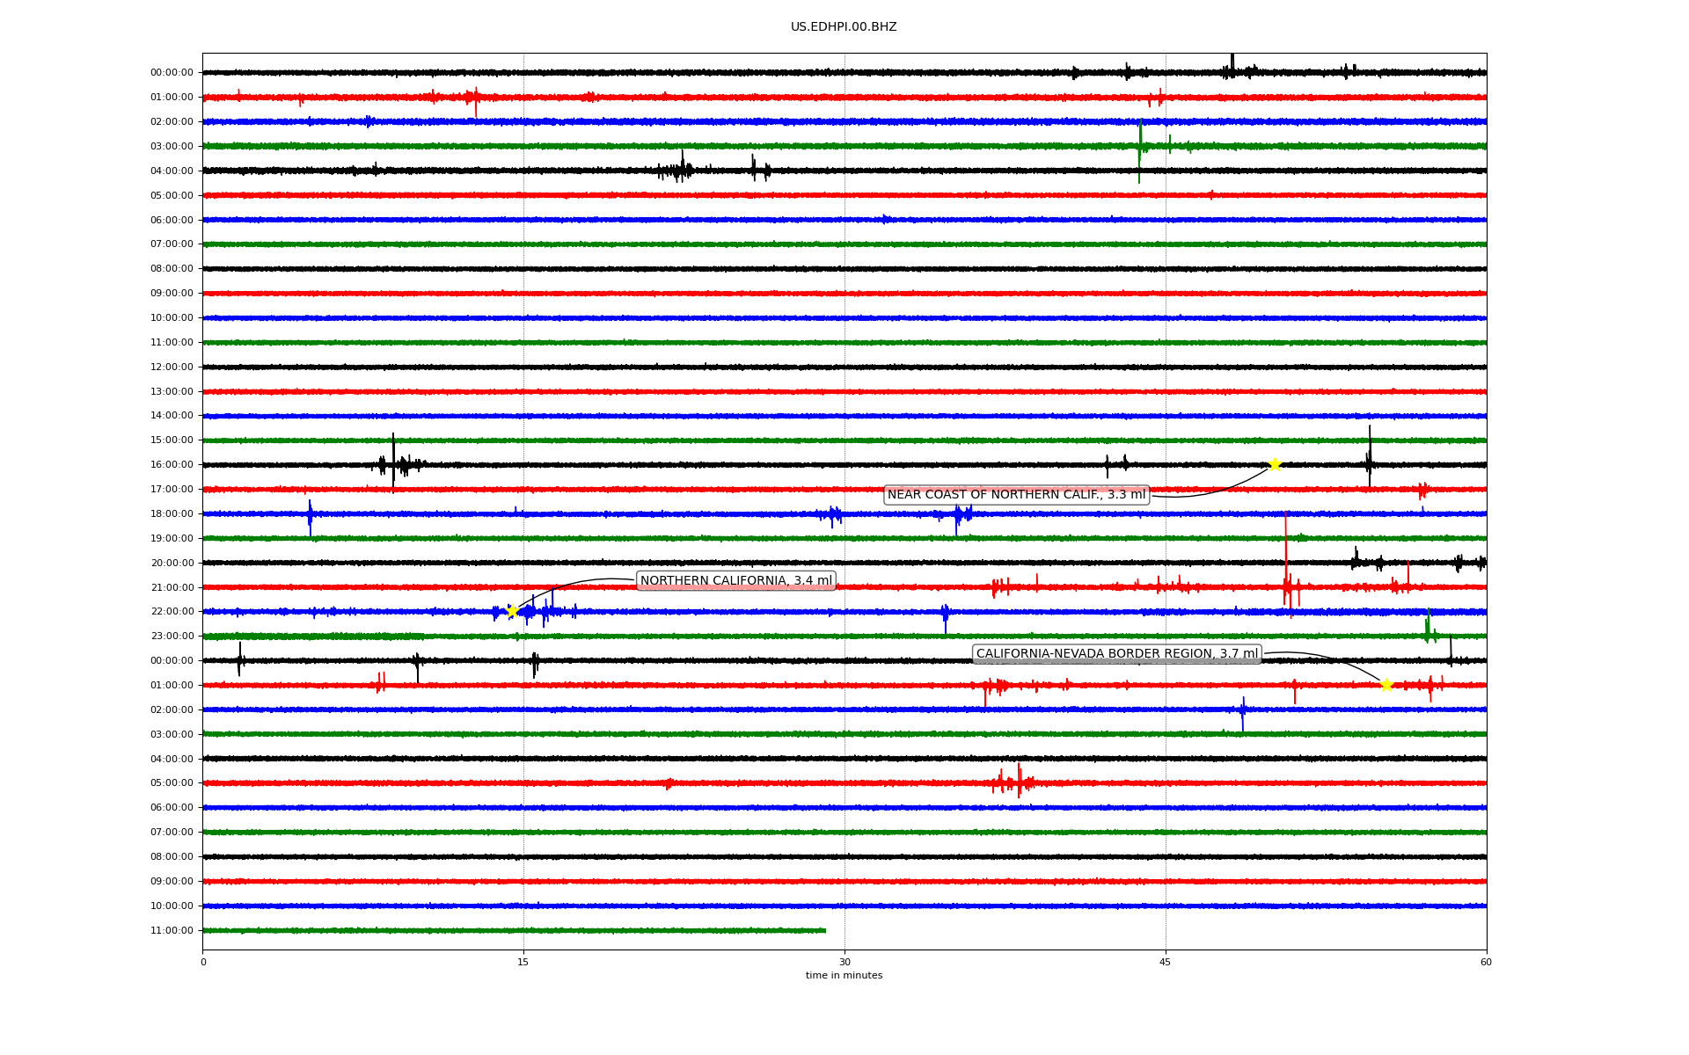The width and height of the screenshot is (1689, 1055).
Task: Click the end of the partial green 11:00:00 trace
Action: (824, 930)
